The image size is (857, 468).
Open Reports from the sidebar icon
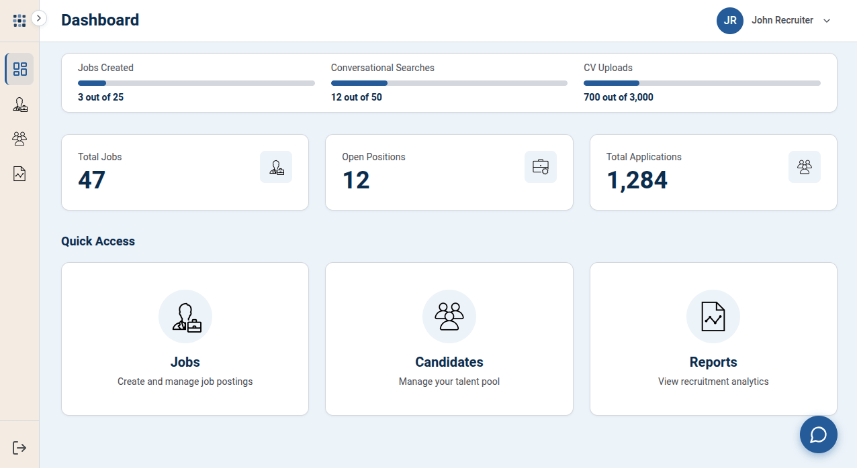(x=19, y=174)
